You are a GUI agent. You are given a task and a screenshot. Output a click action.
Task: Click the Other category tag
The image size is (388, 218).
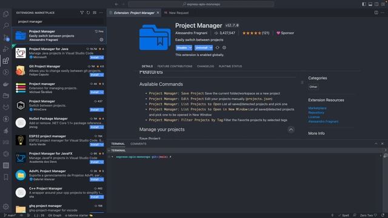click(313, 87)
